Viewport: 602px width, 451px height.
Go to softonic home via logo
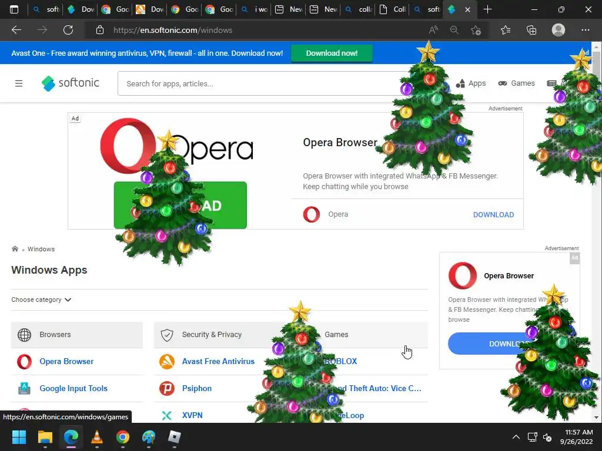(x=71, y=83)
